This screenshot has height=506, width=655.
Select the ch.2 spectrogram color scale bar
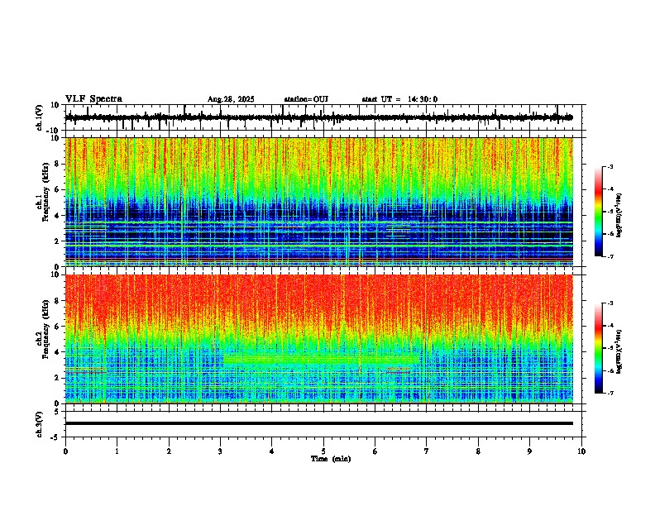599,348
